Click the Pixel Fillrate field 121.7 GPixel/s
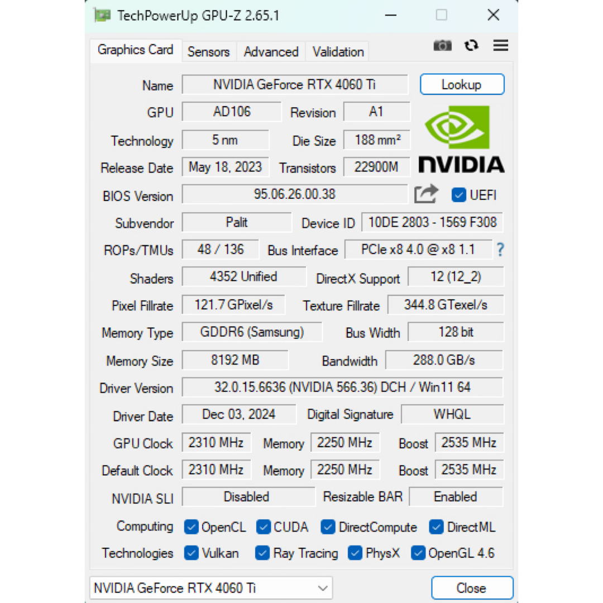The image size is (603, 603). 234,305
